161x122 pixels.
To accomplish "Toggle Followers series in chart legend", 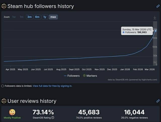I will [x=72, y=76].
